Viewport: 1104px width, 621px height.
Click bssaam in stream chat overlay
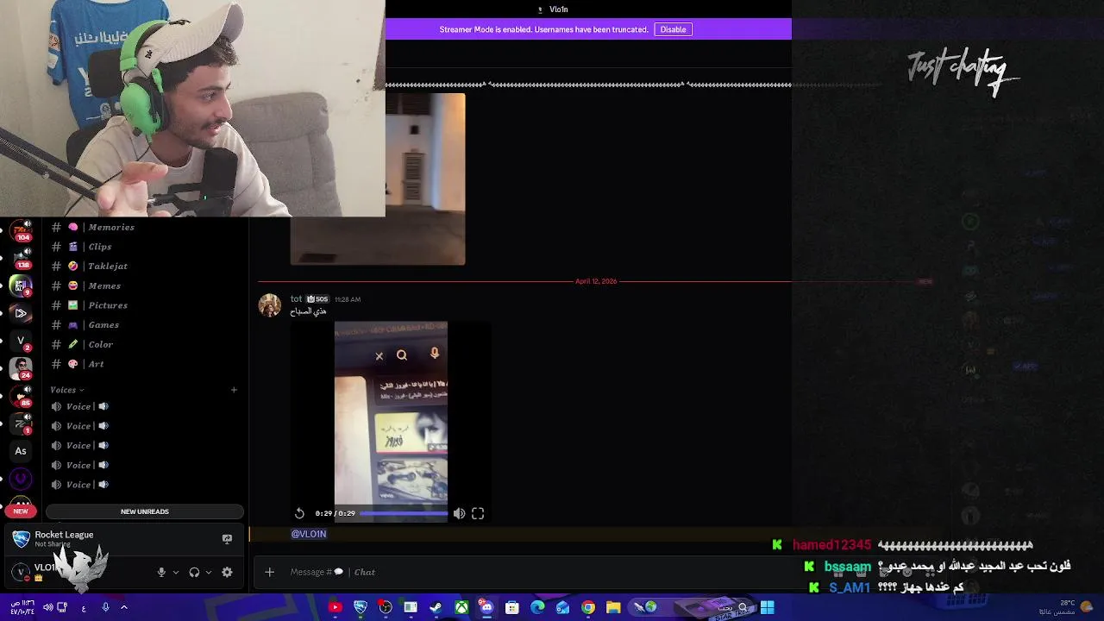[x=847, y=567]
